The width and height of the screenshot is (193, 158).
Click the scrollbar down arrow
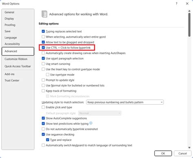point(189,147)
